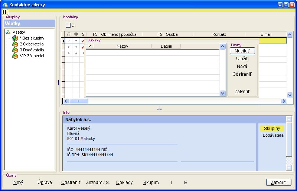
Task: Click the Dodávatelia entry in the Info panel
Action: 273,136
